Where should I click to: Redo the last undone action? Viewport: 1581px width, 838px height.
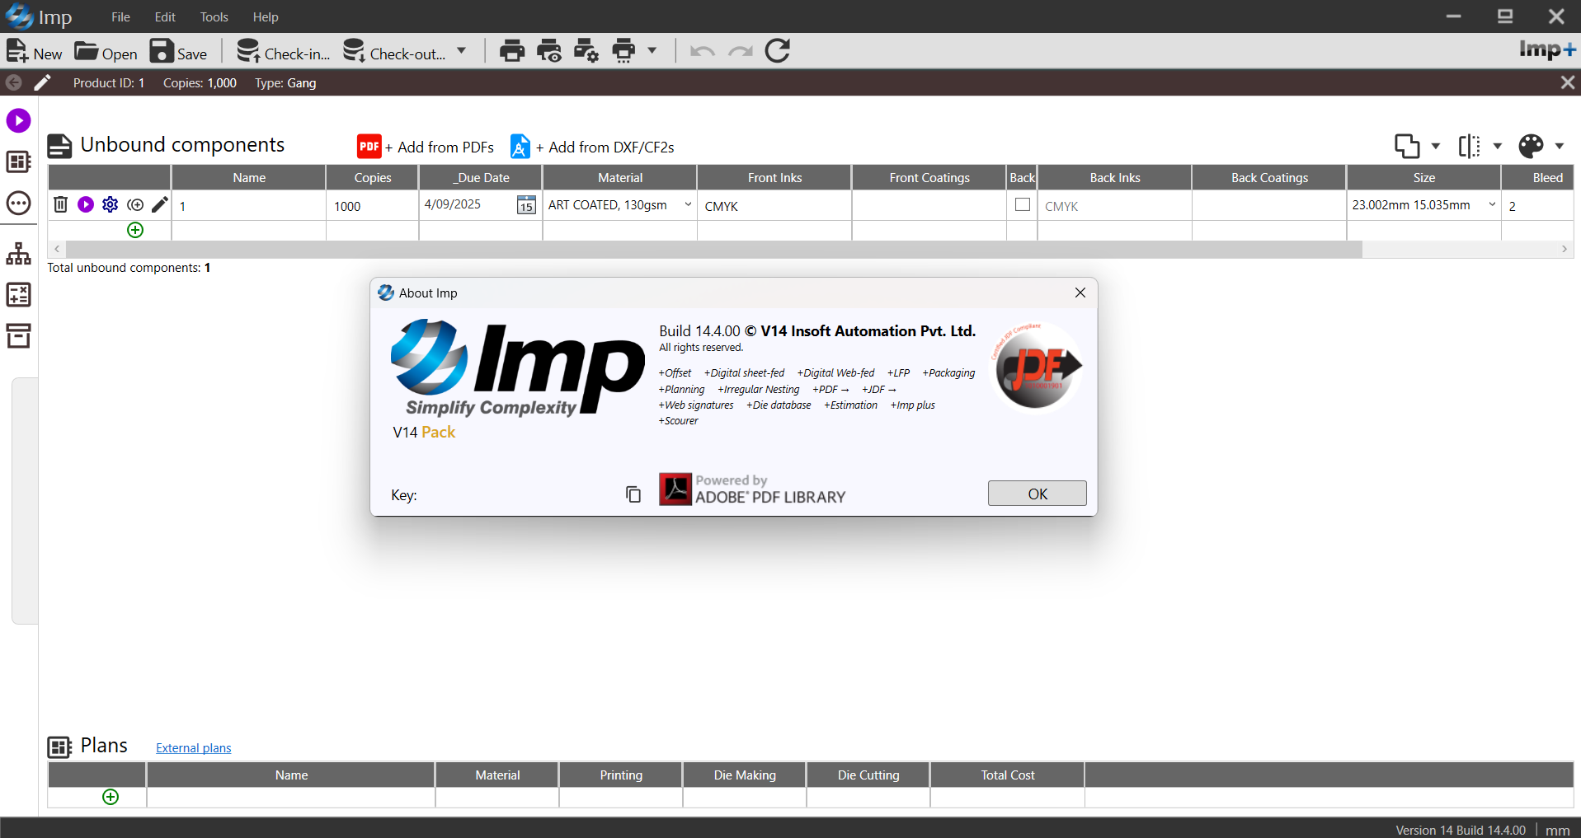pyautogui.click(x=741, y=51)
